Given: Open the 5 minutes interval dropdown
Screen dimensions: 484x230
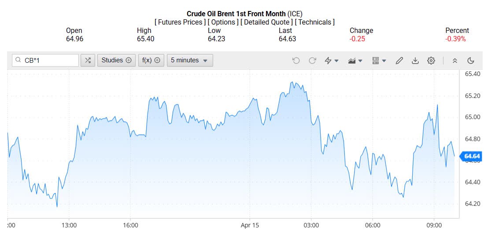Looking at the screenshot, I should [190, 61].
